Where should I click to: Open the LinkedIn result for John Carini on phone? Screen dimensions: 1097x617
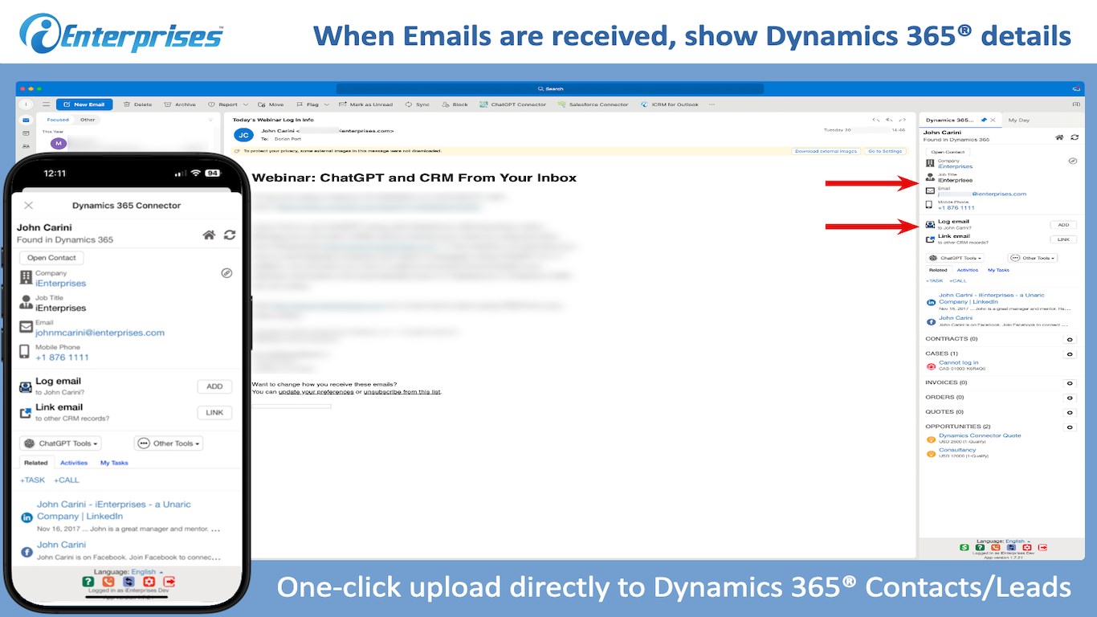pyautogui.click(x=114, y=510)
